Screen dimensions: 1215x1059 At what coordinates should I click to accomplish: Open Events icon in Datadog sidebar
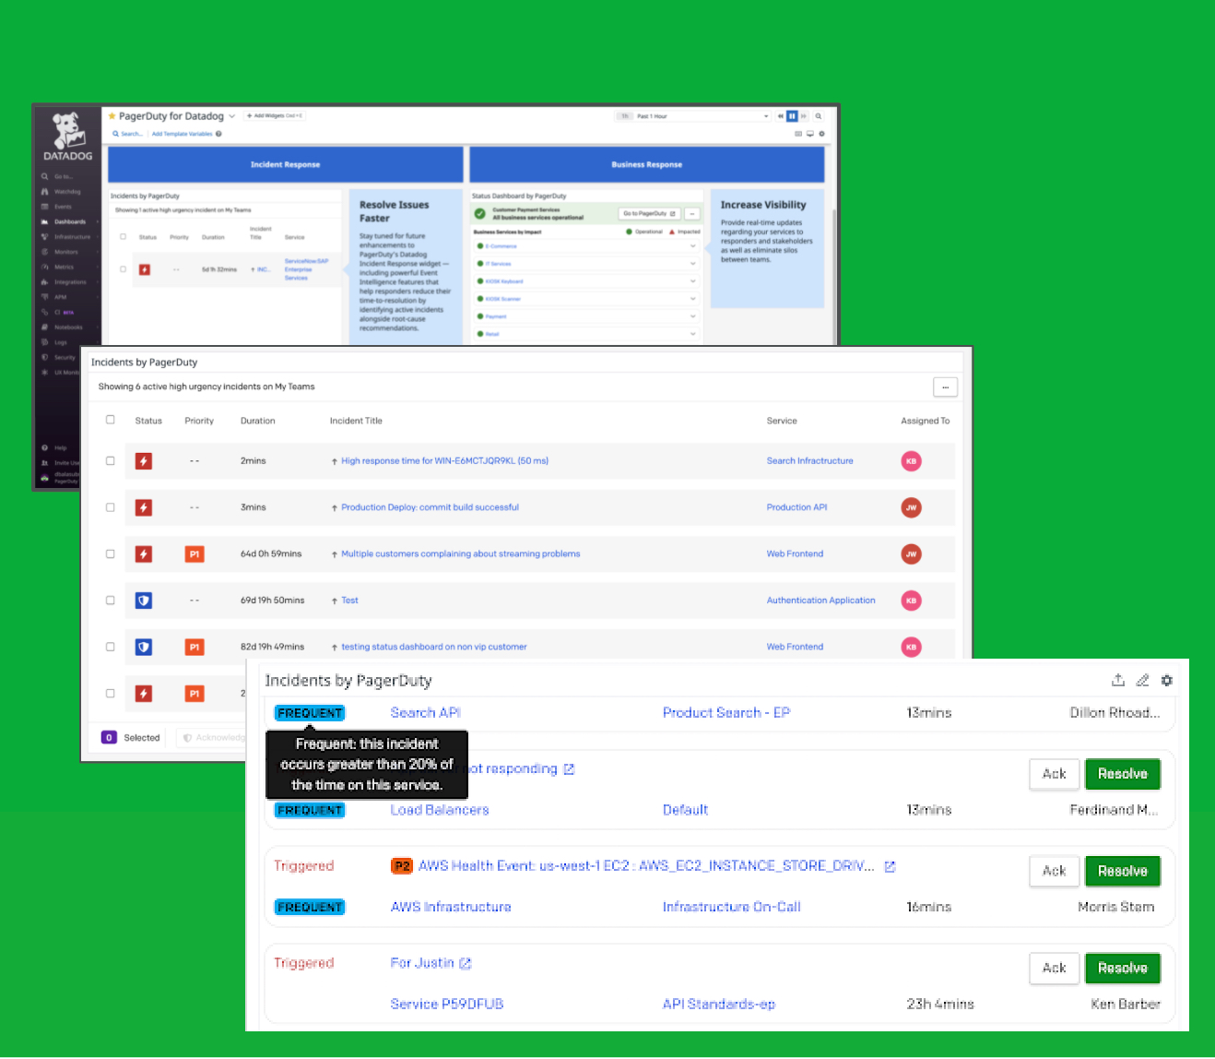click(44, 207)
